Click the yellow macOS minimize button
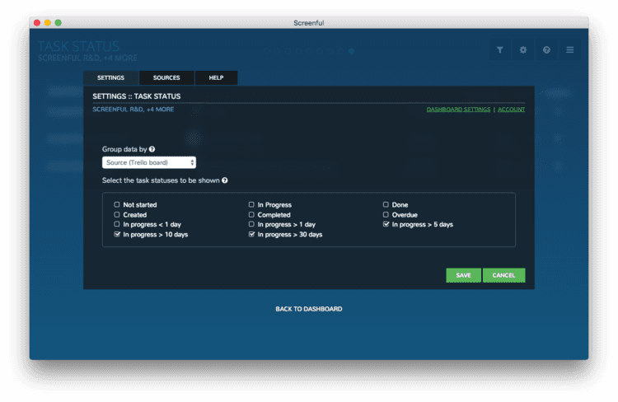Screen dimensions: 618x402 48,23
